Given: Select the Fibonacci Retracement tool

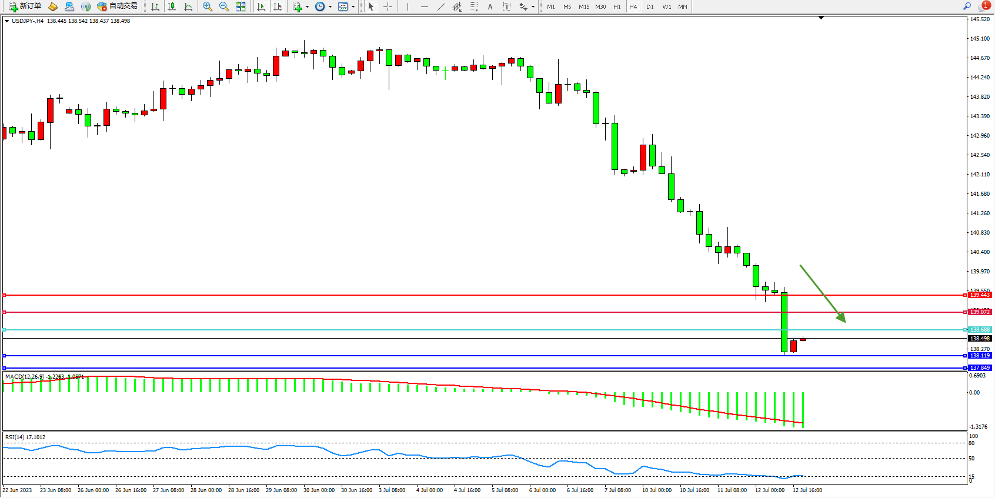Looking at the screenshot, I should point(473,6).
